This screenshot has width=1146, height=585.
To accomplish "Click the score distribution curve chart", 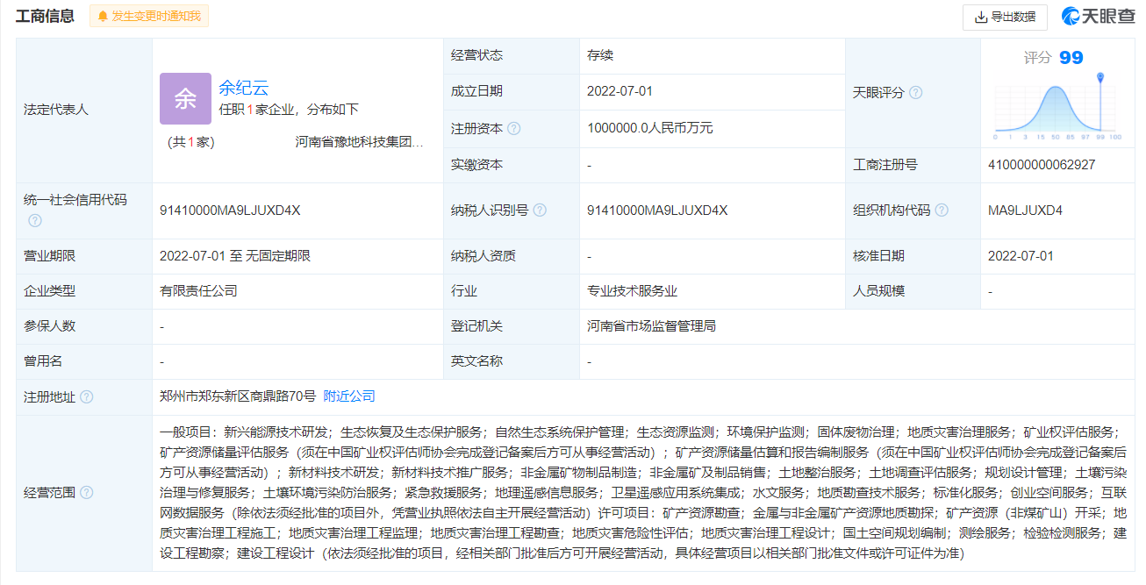I will pyautogui.click(x=1056, y=110).
